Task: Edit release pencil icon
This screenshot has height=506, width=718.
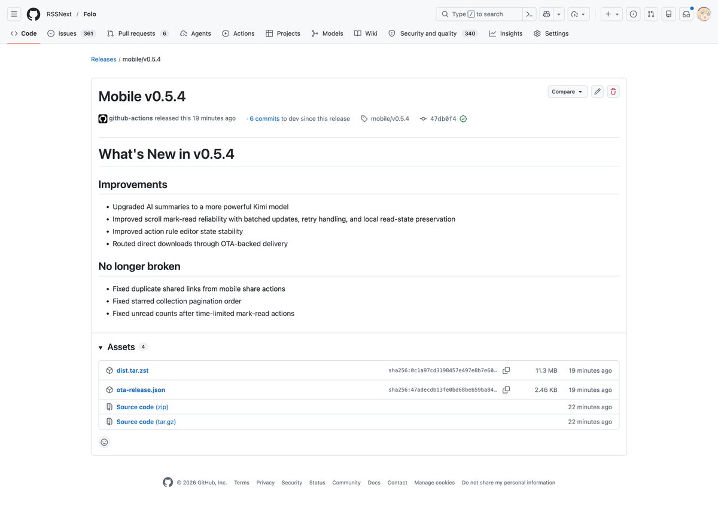Action: tap(597, 91)
